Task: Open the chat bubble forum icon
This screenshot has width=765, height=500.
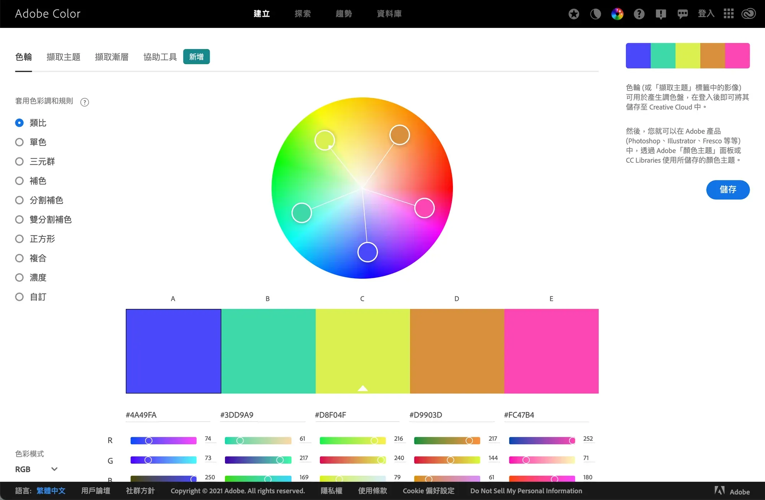Action: click(683, 14)
